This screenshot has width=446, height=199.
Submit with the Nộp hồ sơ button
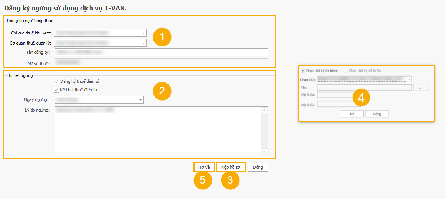(x=231, y=167)
